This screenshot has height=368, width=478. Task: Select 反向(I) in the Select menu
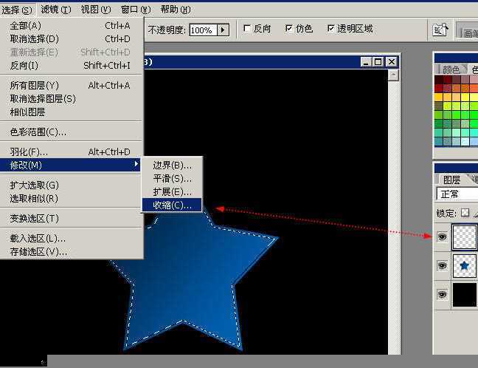tap(70, 65)
